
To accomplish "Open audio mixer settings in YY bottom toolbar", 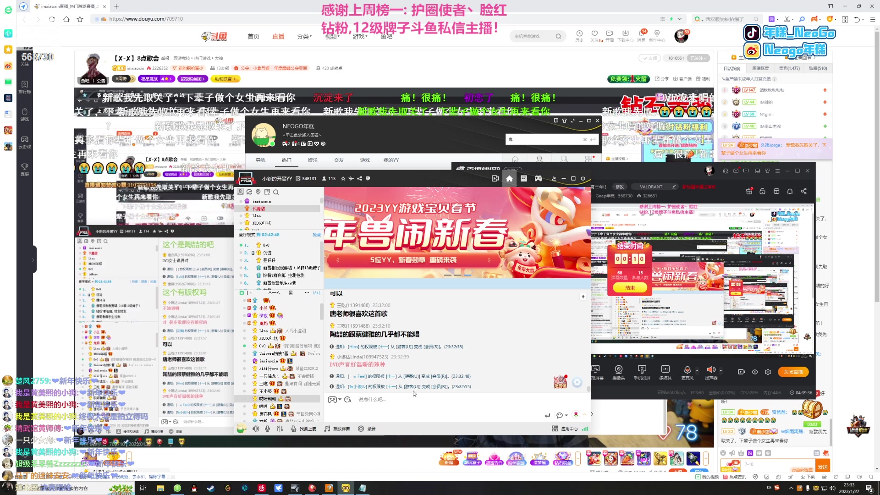I will pyautogui.click(x=280, y=429).
